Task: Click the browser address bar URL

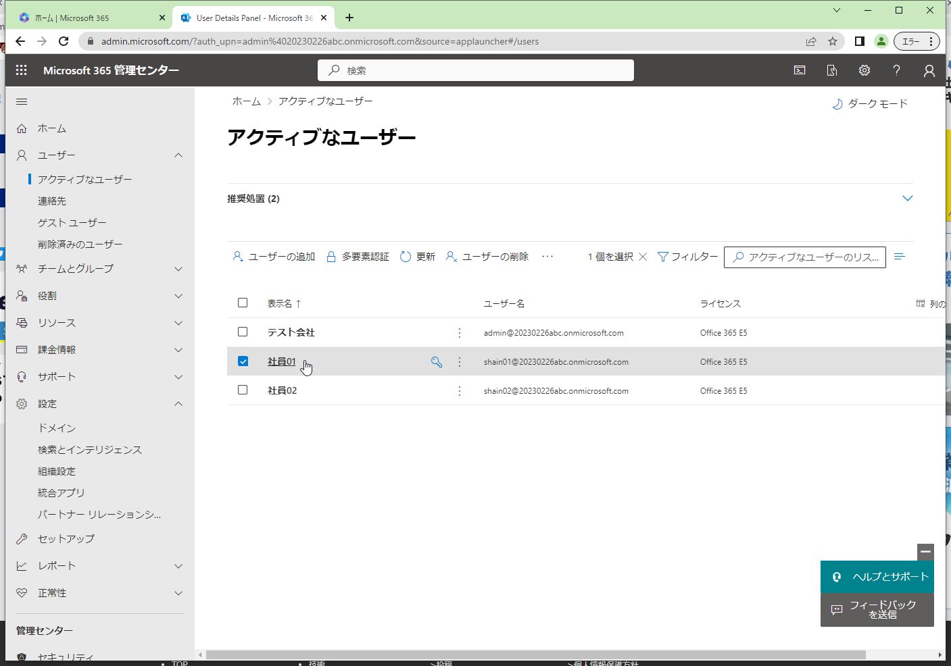Action: 320,41
